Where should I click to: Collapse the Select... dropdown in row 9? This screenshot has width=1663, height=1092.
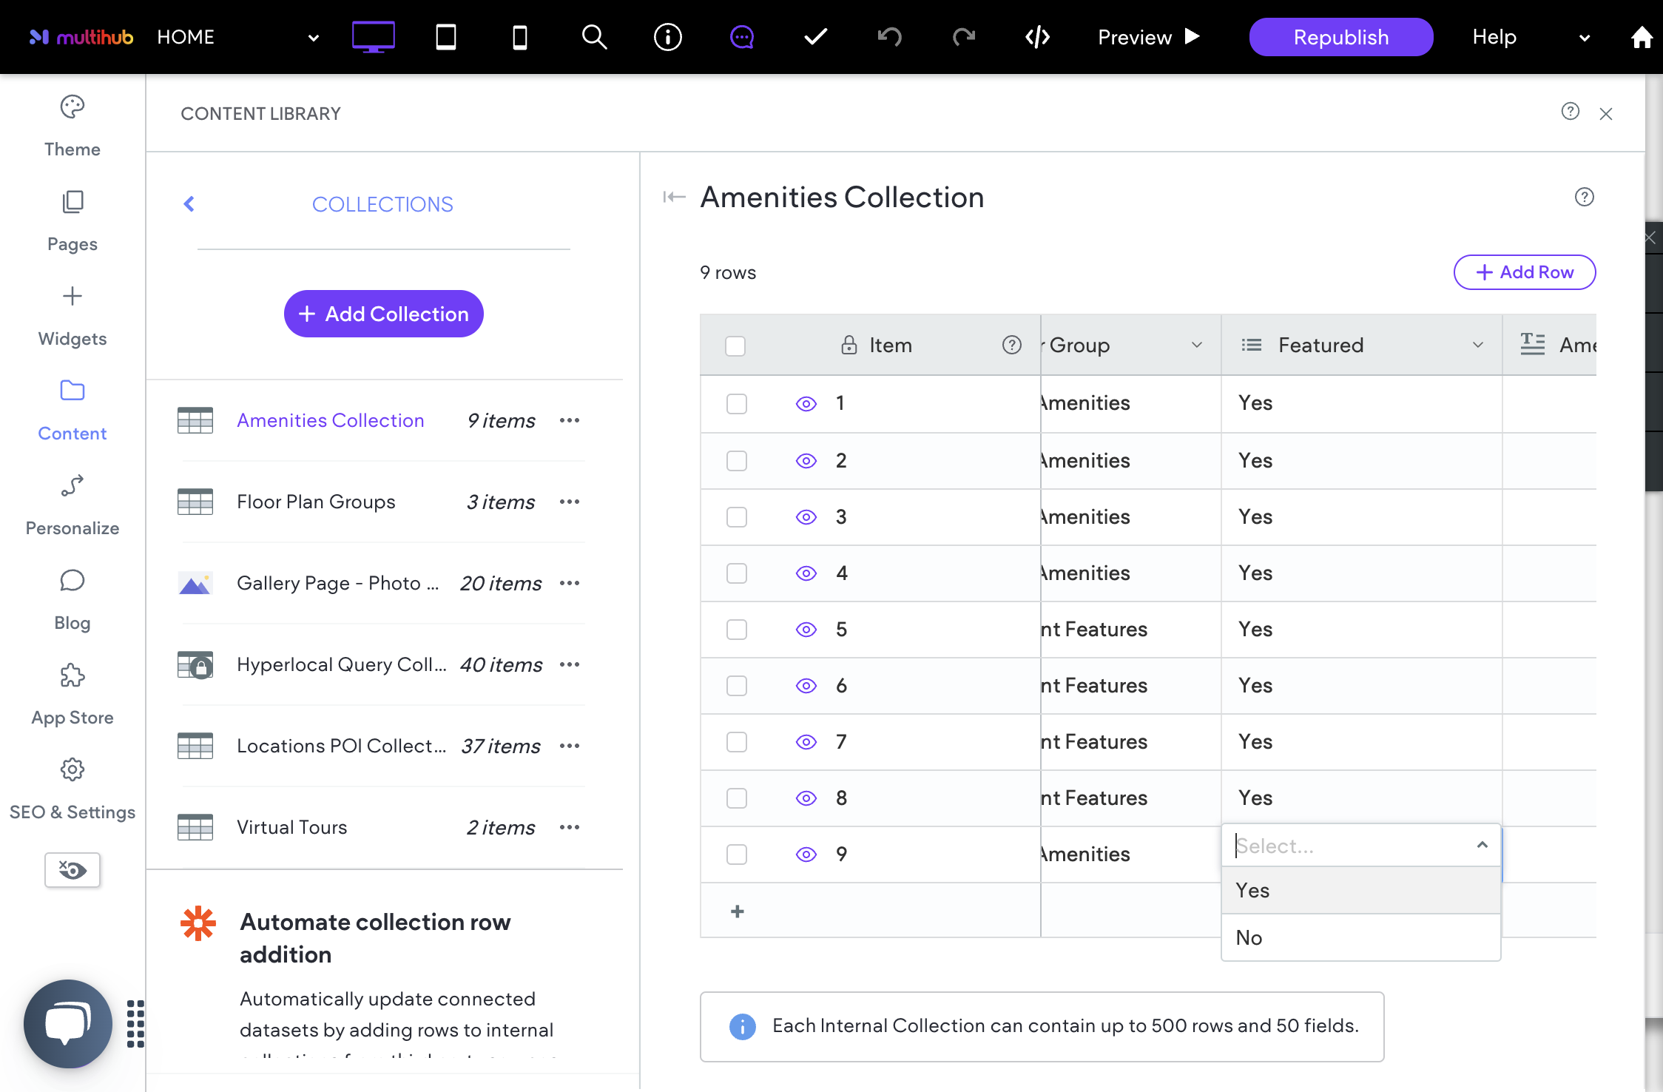[1482, 845]
